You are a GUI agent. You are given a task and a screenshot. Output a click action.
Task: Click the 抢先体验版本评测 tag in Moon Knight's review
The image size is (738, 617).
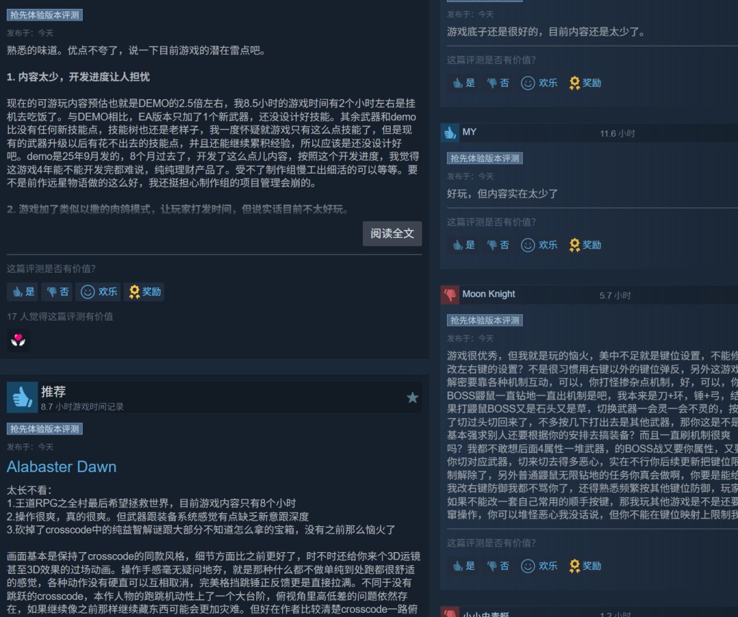[x=484, y=320]
